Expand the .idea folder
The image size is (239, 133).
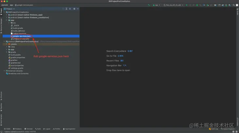click(7, 47)
